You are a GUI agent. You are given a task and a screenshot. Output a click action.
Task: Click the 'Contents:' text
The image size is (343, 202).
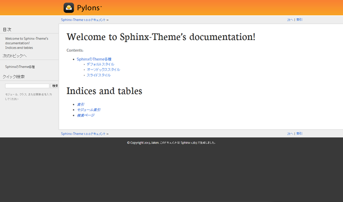75,50
